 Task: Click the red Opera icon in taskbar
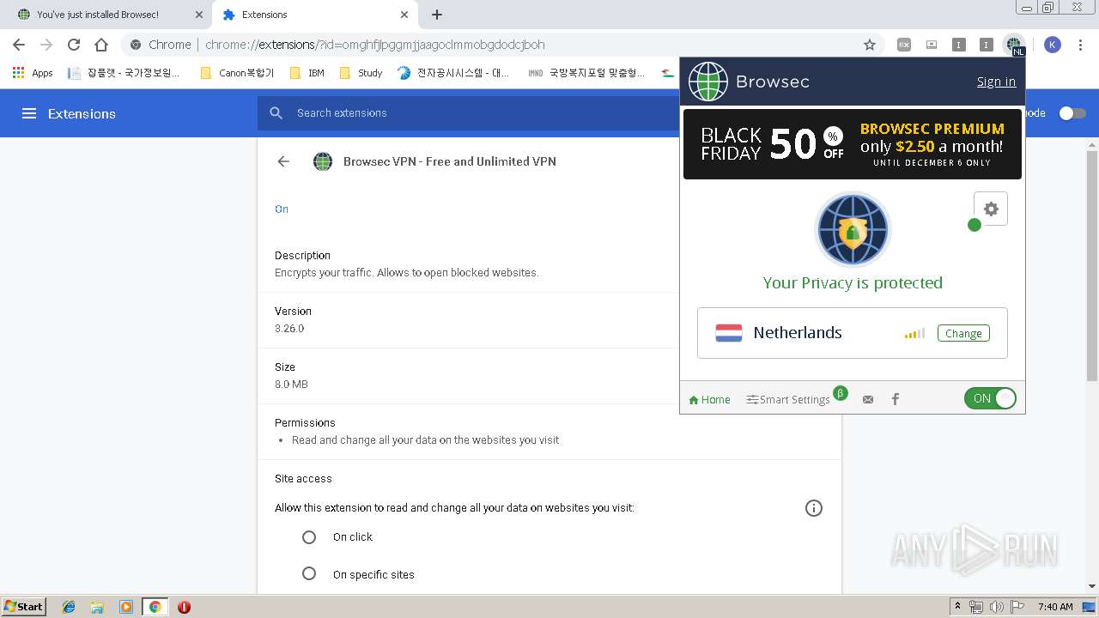click(x=184, y=607)
